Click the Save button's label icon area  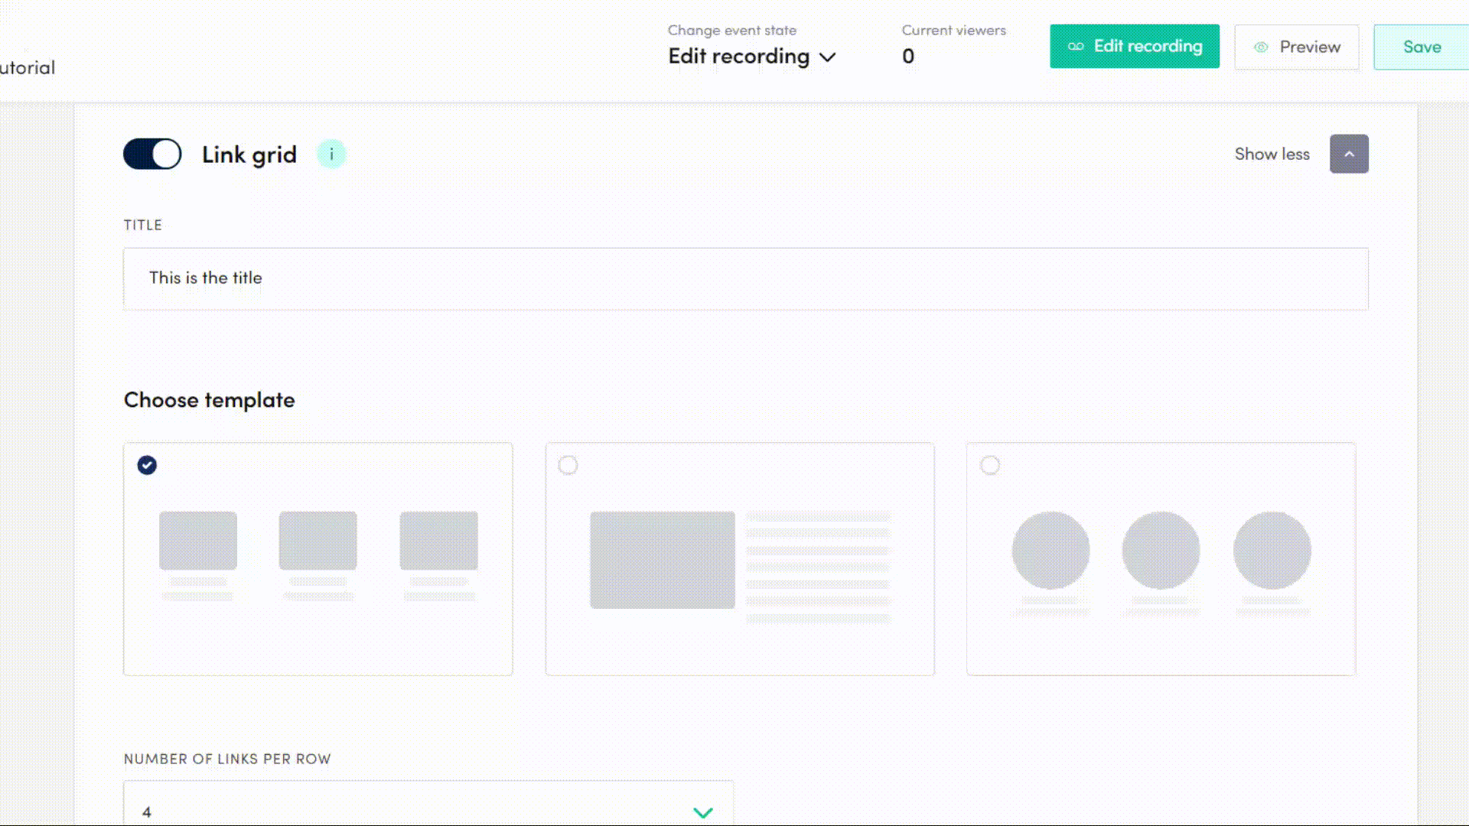pyautogui.click(x=1422, y=47)
